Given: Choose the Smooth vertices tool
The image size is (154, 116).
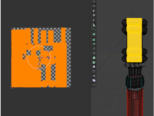Looking at the screenshot, I should point(94,67).
